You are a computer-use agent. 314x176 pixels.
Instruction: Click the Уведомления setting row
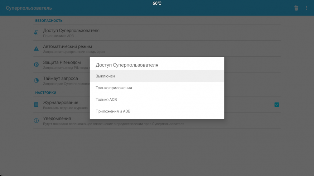(157, 121)
